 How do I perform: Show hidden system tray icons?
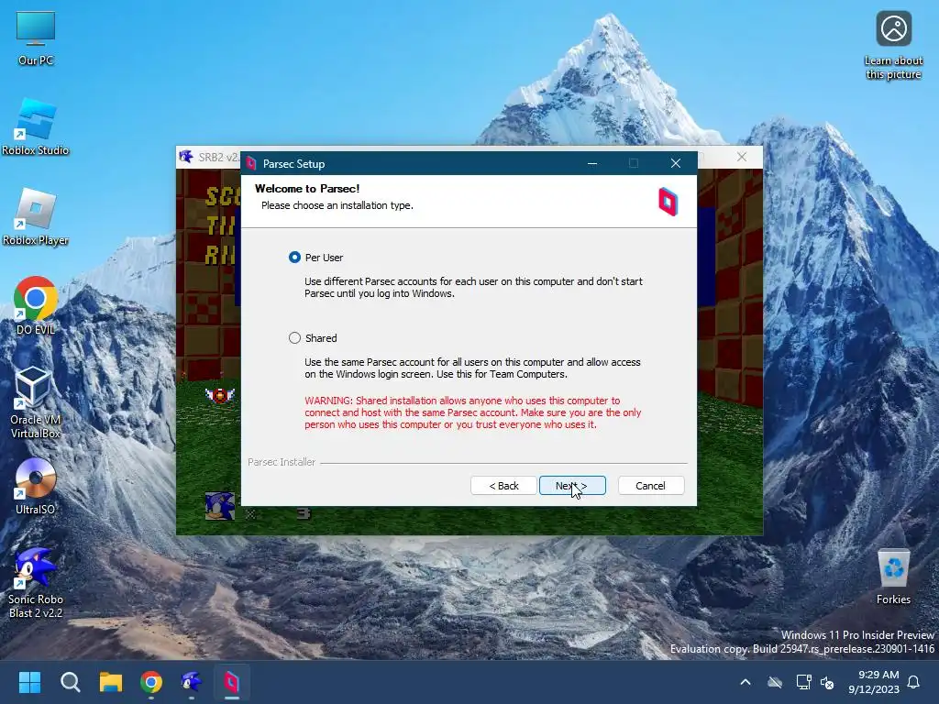click(746, 682)
